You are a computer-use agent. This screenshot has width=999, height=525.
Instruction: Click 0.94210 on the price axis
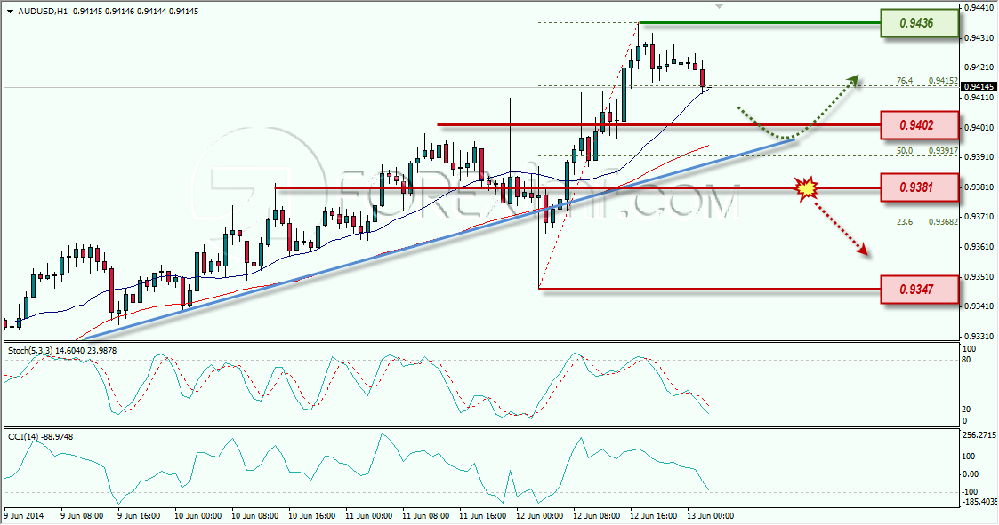pos(979,67)
